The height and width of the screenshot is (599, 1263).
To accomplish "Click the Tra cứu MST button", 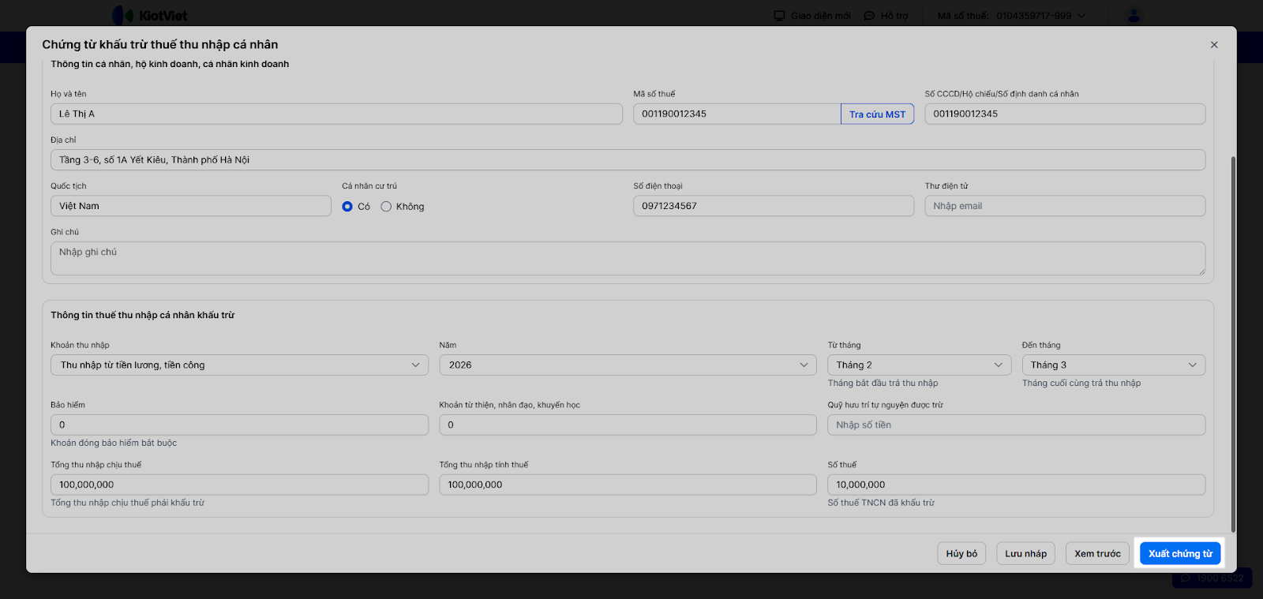I will pyautogui.click(x=877, y=114).
